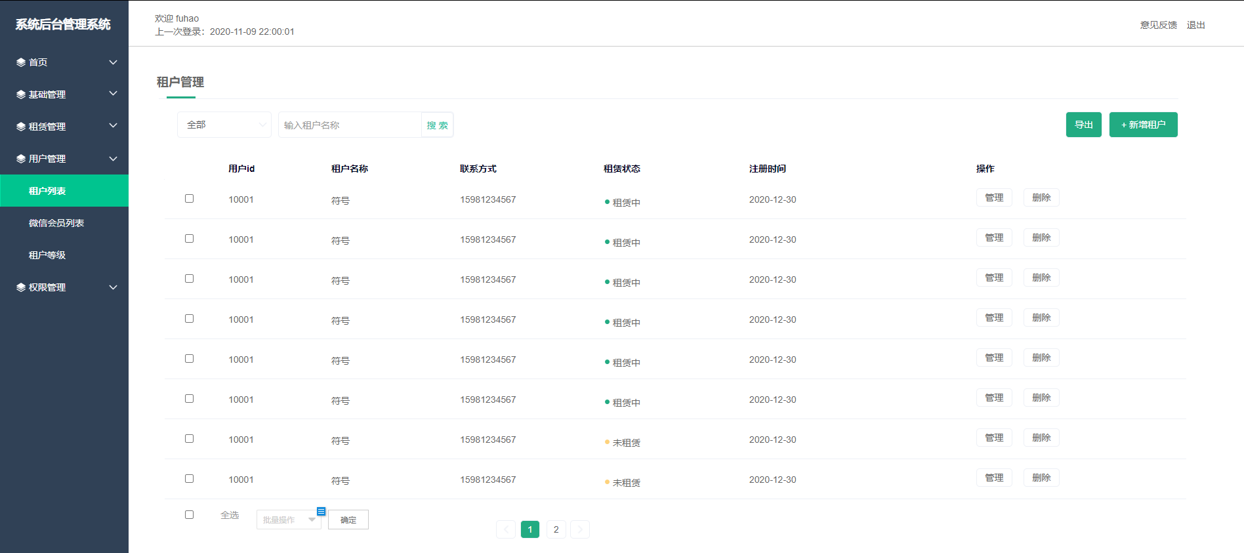
Task: Expand the 租赁管理 chevron
Action: (113, 126)
